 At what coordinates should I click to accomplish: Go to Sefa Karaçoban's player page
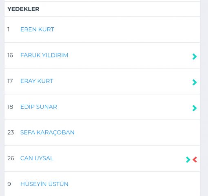pyautogui.click(x=47, y=132)
